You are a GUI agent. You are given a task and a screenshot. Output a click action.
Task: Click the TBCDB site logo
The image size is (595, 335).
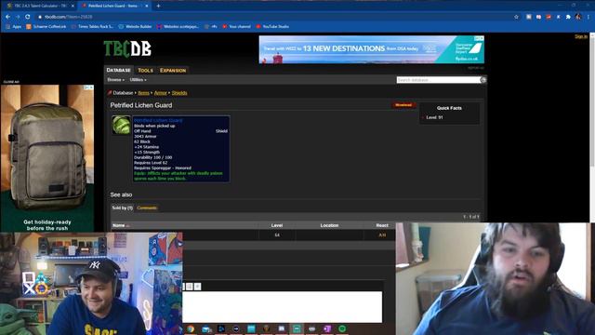127,48
